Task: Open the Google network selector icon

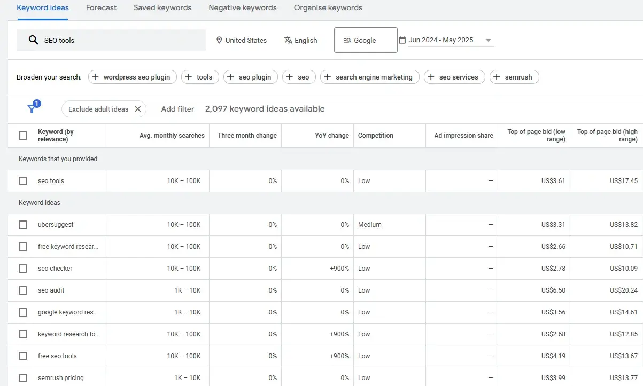Action: pos(348,40)
